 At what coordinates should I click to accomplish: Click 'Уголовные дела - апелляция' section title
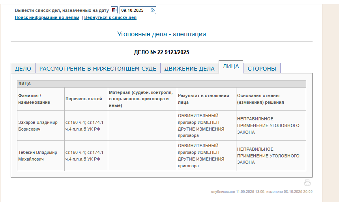[x=161, y=34]
